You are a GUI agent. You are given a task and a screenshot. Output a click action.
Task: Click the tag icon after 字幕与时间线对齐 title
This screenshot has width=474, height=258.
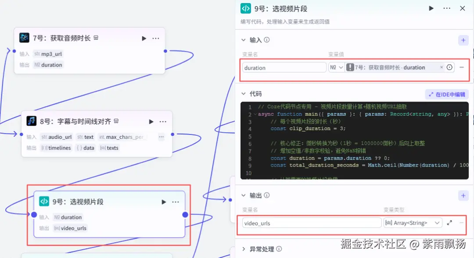click(116, 121)
